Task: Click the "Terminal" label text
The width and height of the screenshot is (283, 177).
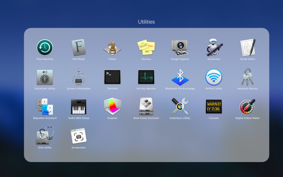Action: [112, 88]
